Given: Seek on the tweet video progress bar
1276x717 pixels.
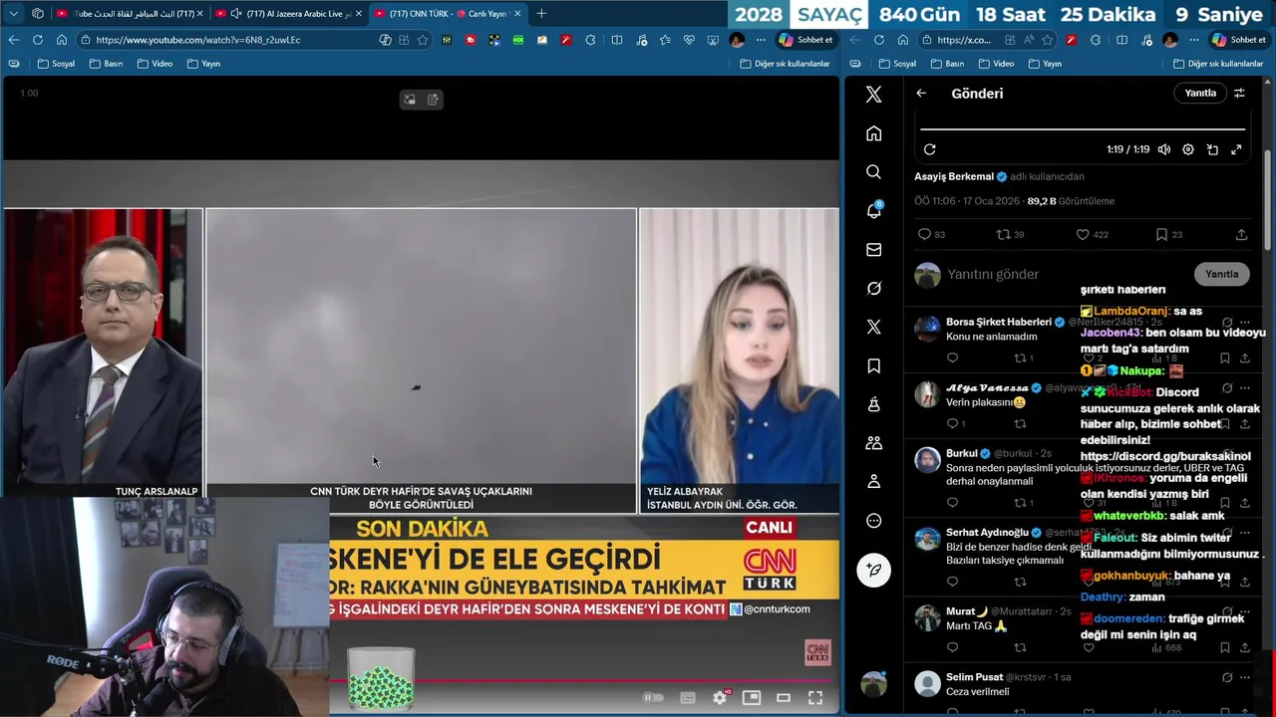Looking at the screenshot, I should coord(1083,128).
